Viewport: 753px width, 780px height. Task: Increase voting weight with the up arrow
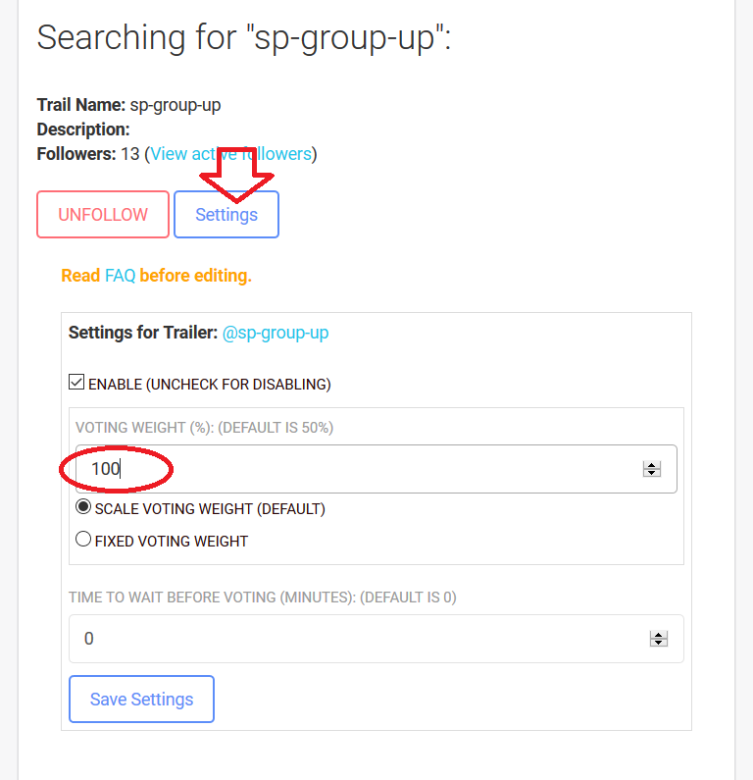(651, 465)
